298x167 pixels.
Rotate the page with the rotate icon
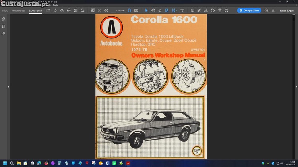click(226, 10)
